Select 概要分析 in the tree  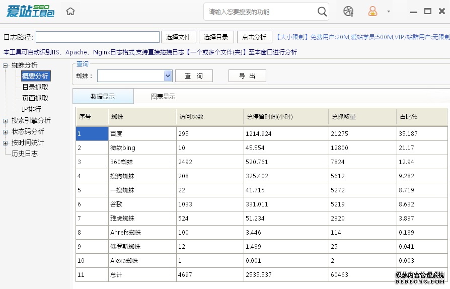[x=36, y=76]
